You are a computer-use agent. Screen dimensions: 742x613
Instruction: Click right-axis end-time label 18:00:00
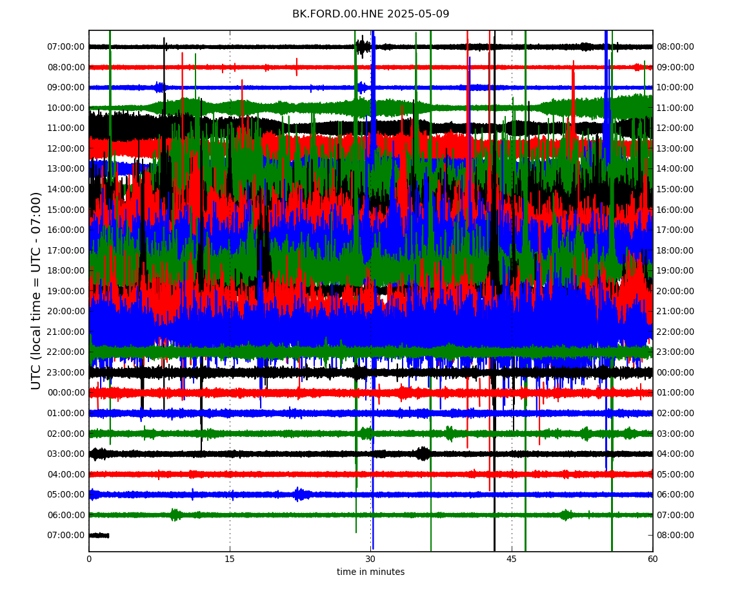(676, 250)
